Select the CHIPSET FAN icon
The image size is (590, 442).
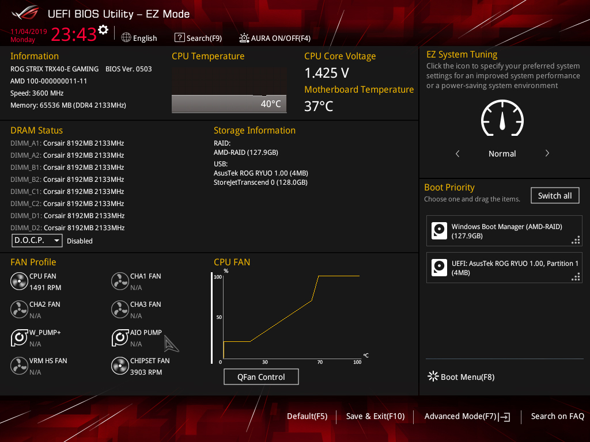(120, 365)
